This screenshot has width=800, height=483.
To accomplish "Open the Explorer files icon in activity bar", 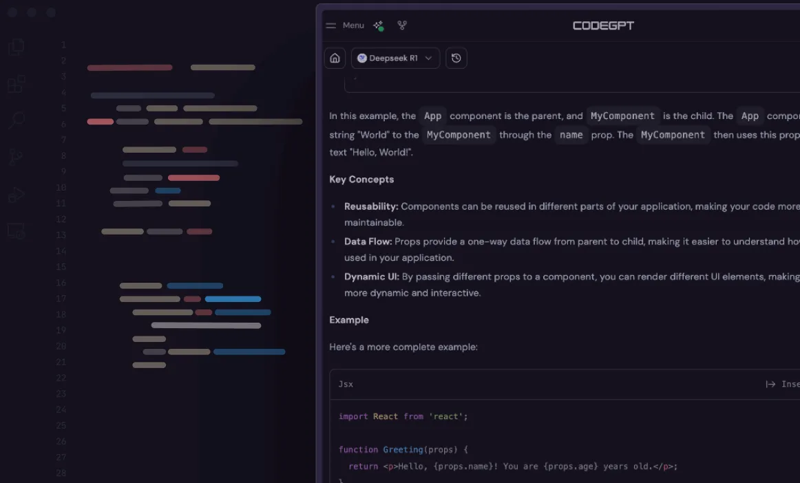I will coord(16,47).
